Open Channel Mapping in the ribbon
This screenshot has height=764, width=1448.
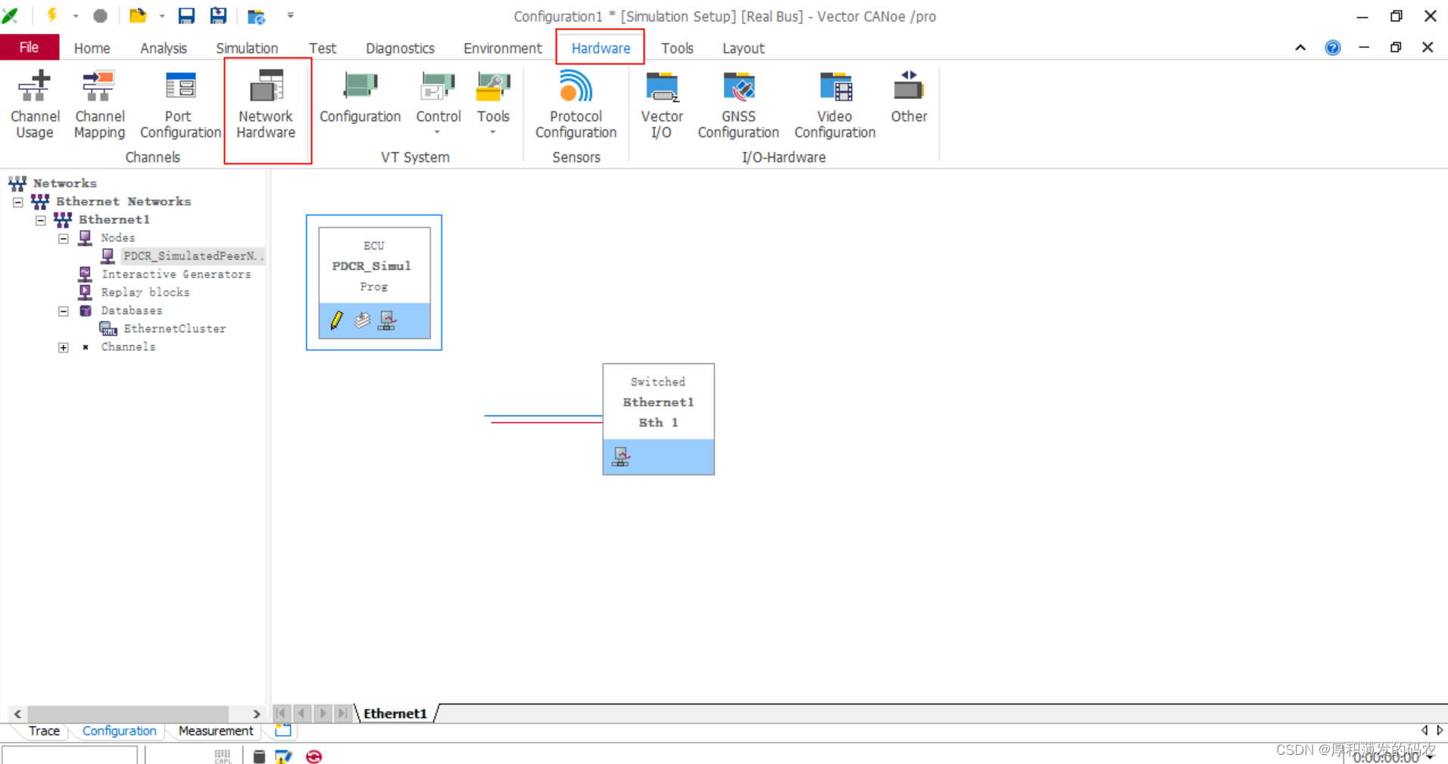(99, 104)
